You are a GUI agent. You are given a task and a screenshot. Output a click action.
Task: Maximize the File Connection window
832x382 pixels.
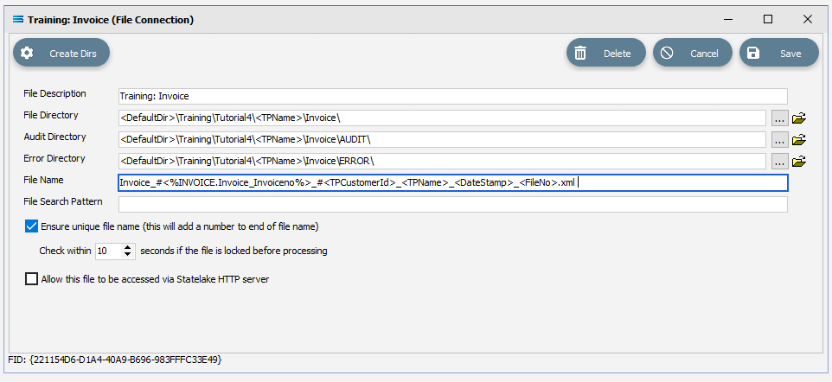point(768,20)
